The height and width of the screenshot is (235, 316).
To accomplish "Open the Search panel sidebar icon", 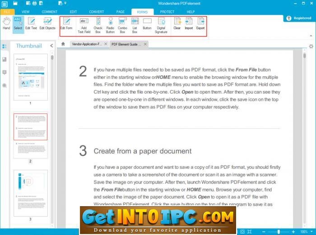I will coord(5,86).
